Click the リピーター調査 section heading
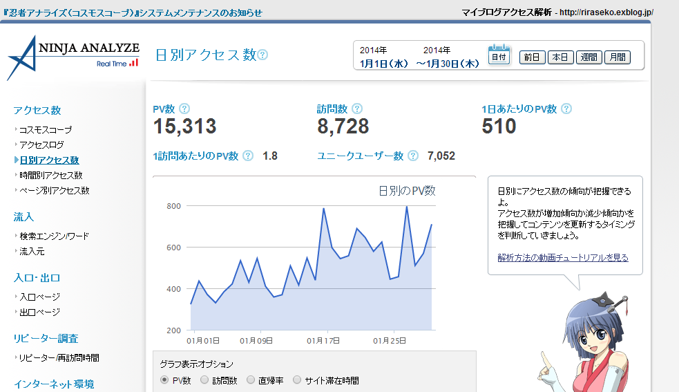 pyautogui.click(x=46, y=338)
